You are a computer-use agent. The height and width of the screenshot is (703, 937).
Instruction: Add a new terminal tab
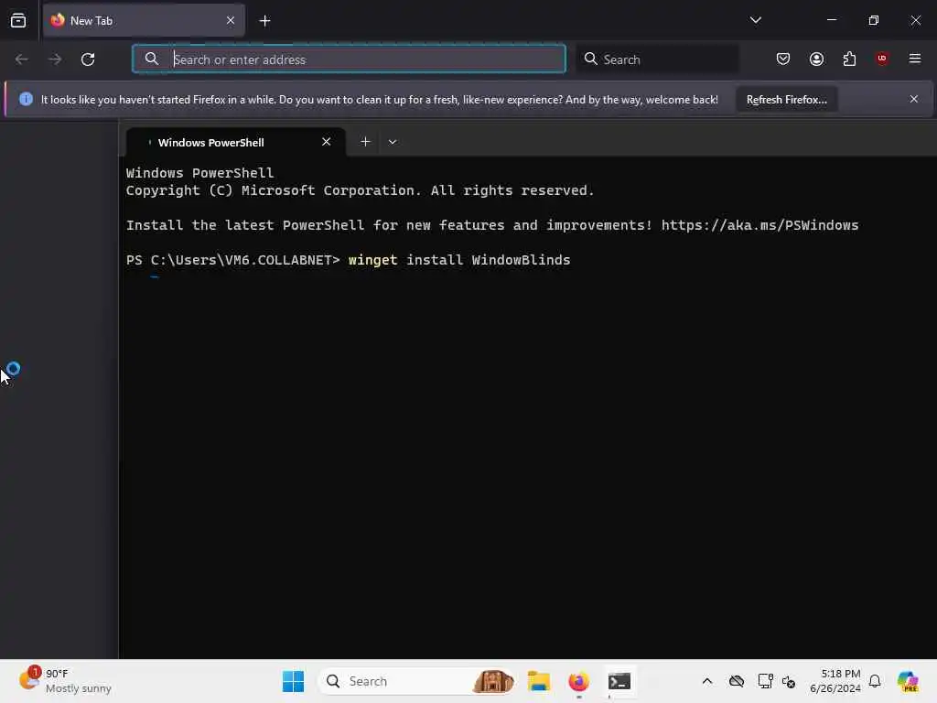point(365,142)
